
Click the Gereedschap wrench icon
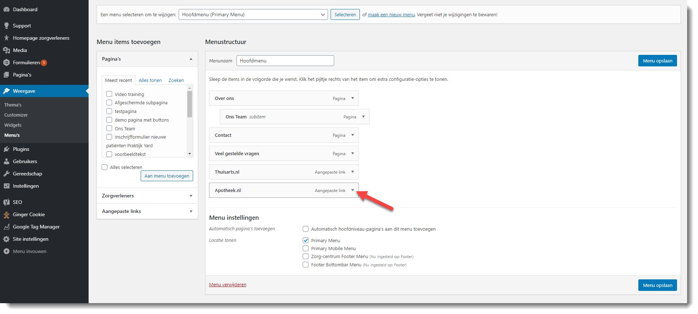pos(7,174)
